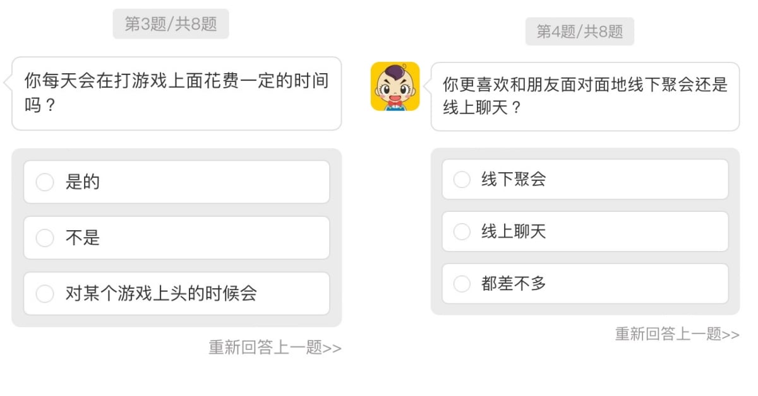Click the 第3题/共8题 progress label

point(171,24)
